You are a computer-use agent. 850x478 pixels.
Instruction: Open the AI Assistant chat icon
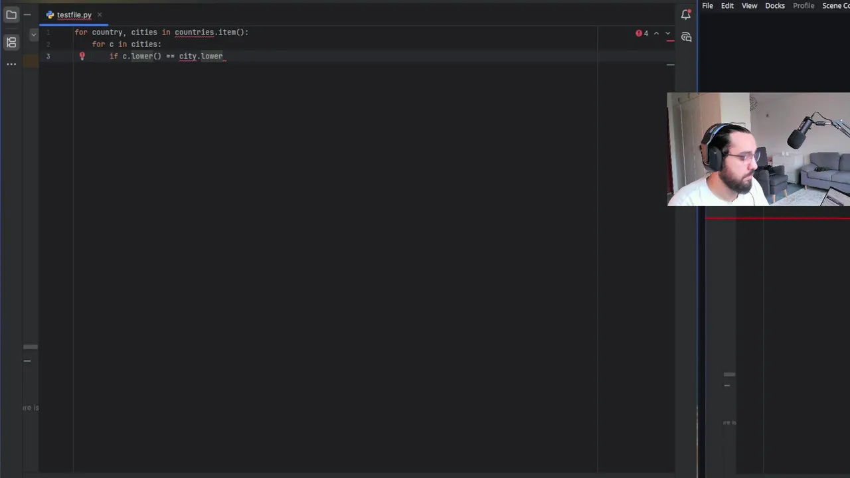coord(686,37)
